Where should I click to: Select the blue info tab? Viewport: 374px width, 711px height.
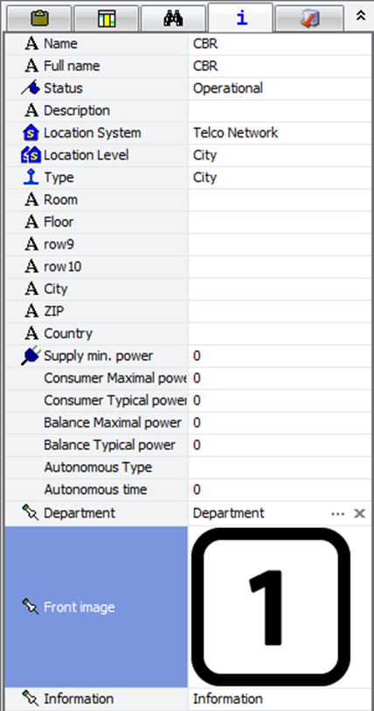click(x=240, y=18)
